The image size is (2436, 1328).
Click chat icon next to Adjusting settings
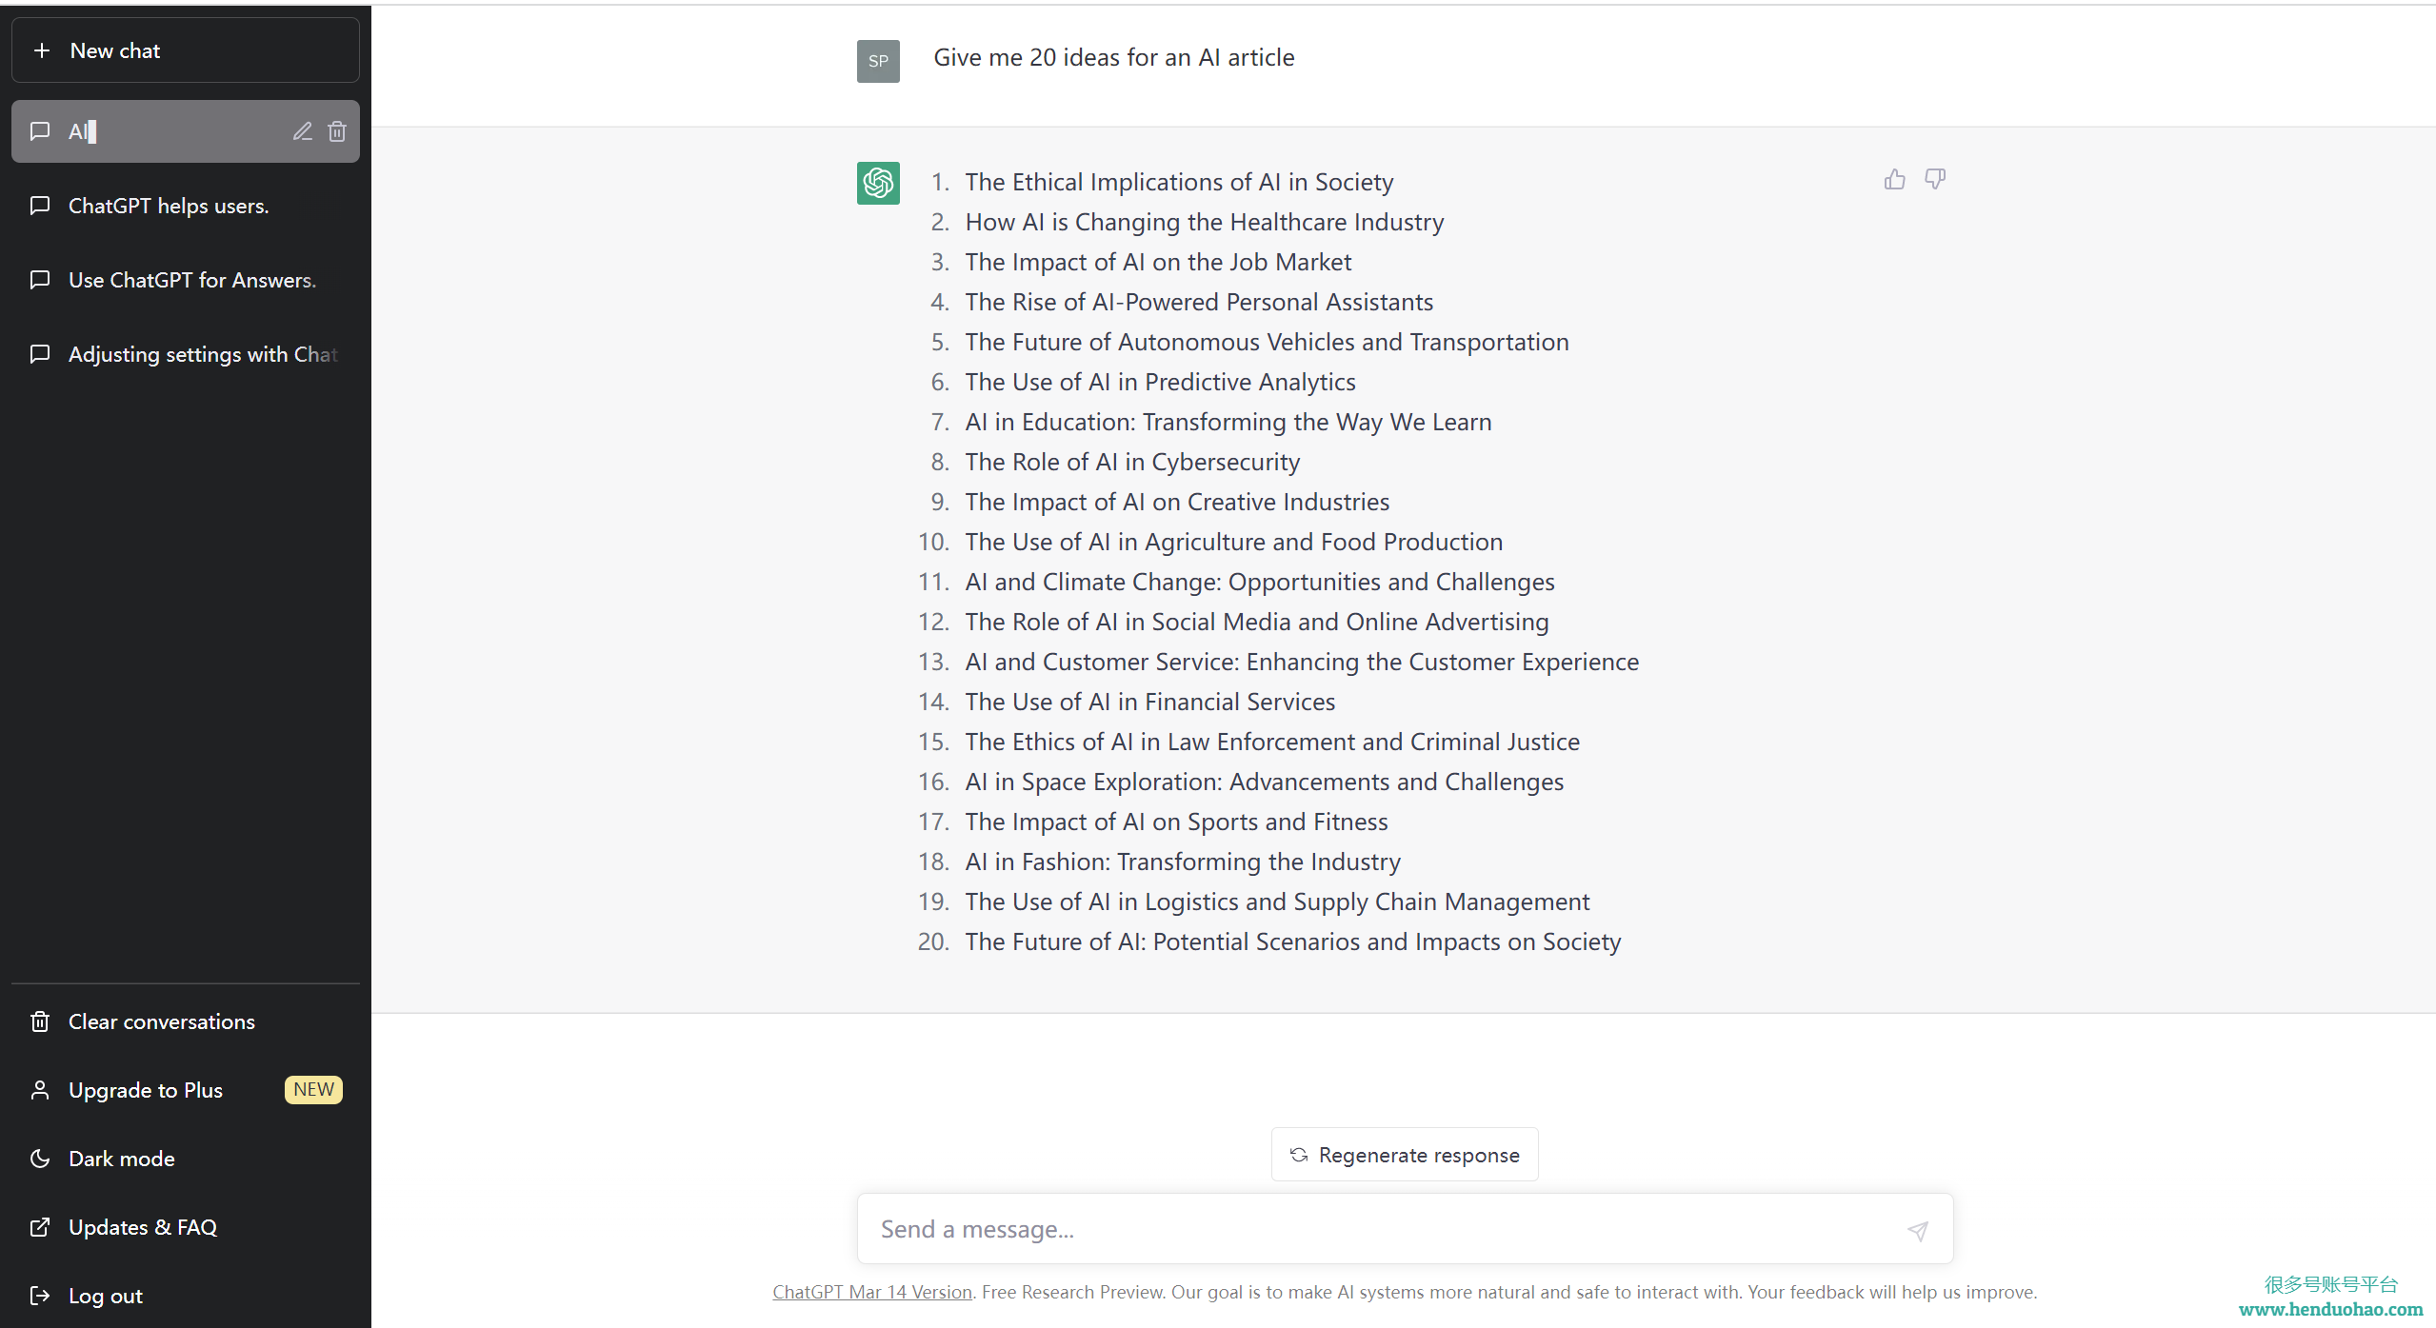point(40,354)
